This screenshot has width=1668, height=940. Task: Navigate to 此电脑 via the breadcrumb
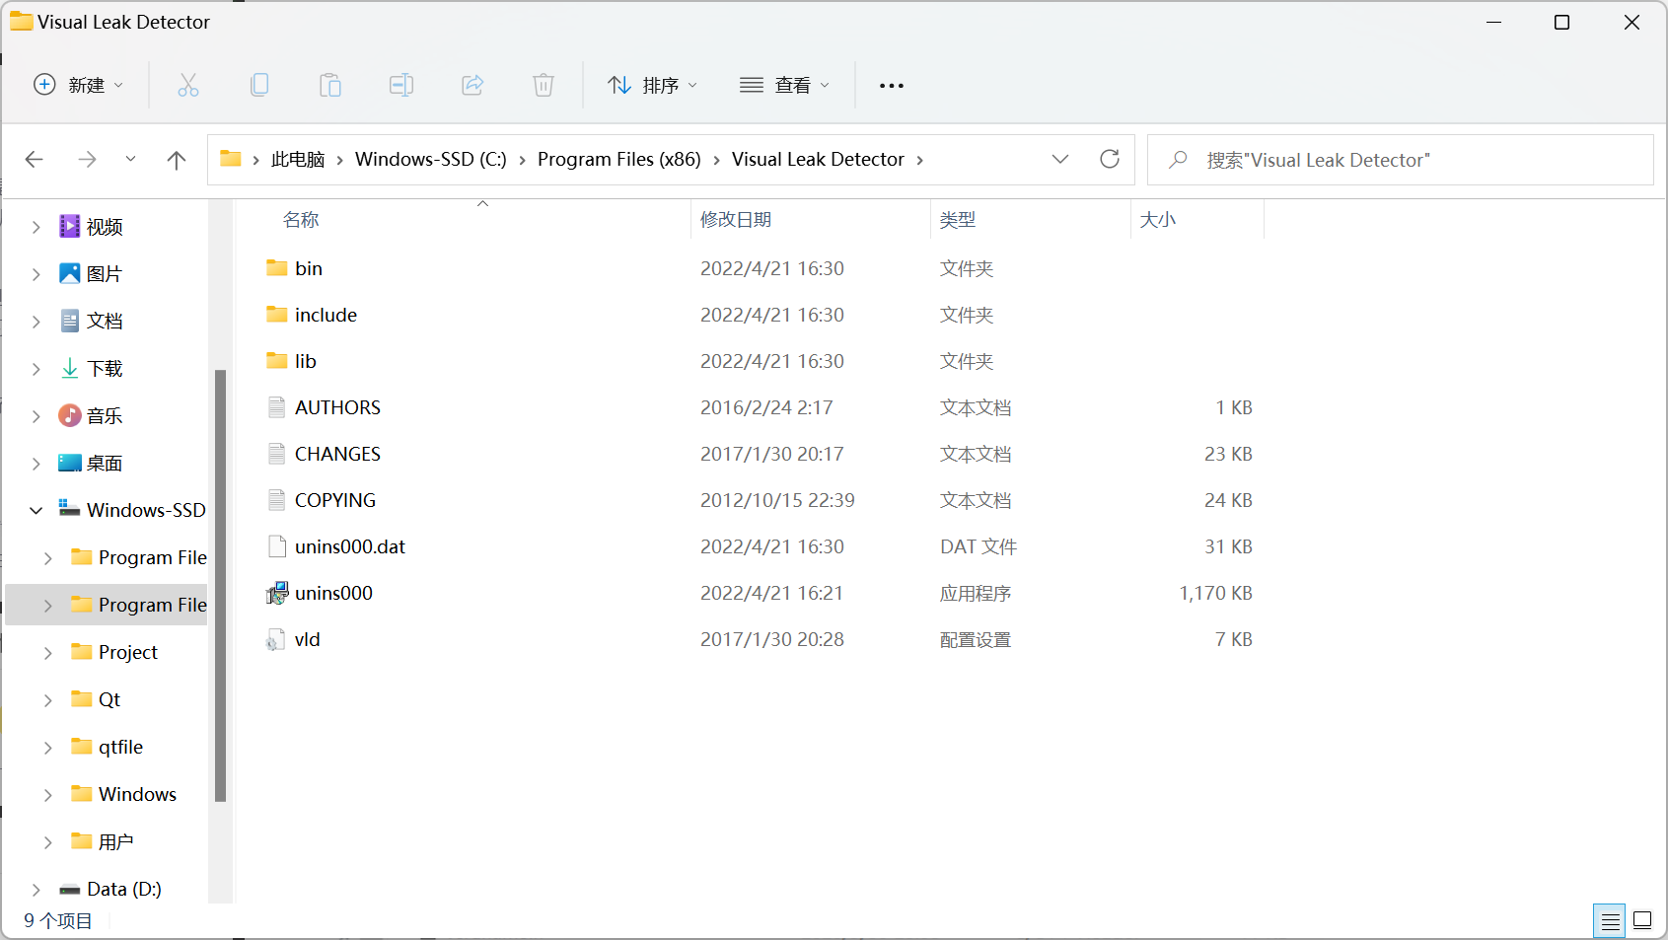click(299, 159)
